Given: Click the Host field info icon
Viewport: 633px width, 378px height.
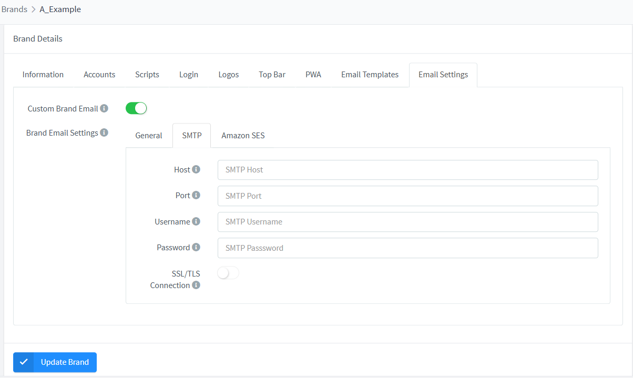Looking at the screenshot, I should (196, 169).
